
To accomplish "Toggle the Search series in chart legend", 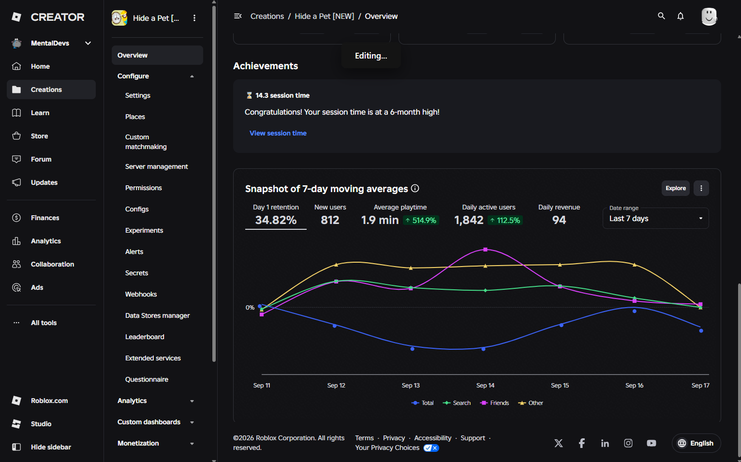I will [457, 403].
